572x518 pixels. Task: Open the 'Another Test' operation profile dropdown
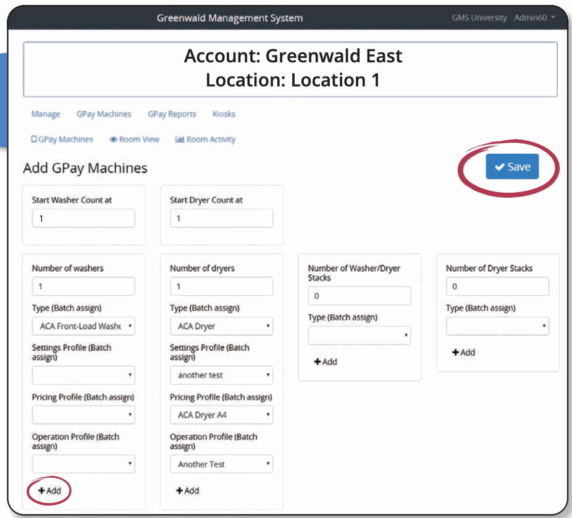(221, 464)
